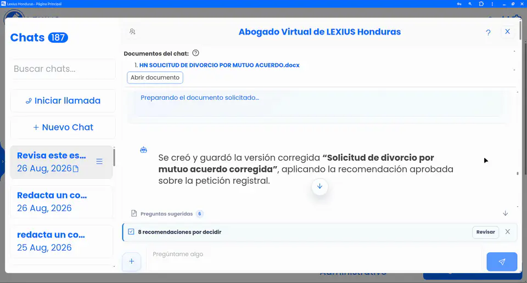Expand Preguntas sugeridas with the arrow
This screenshot has height=283, width=527.
(505, 213)
